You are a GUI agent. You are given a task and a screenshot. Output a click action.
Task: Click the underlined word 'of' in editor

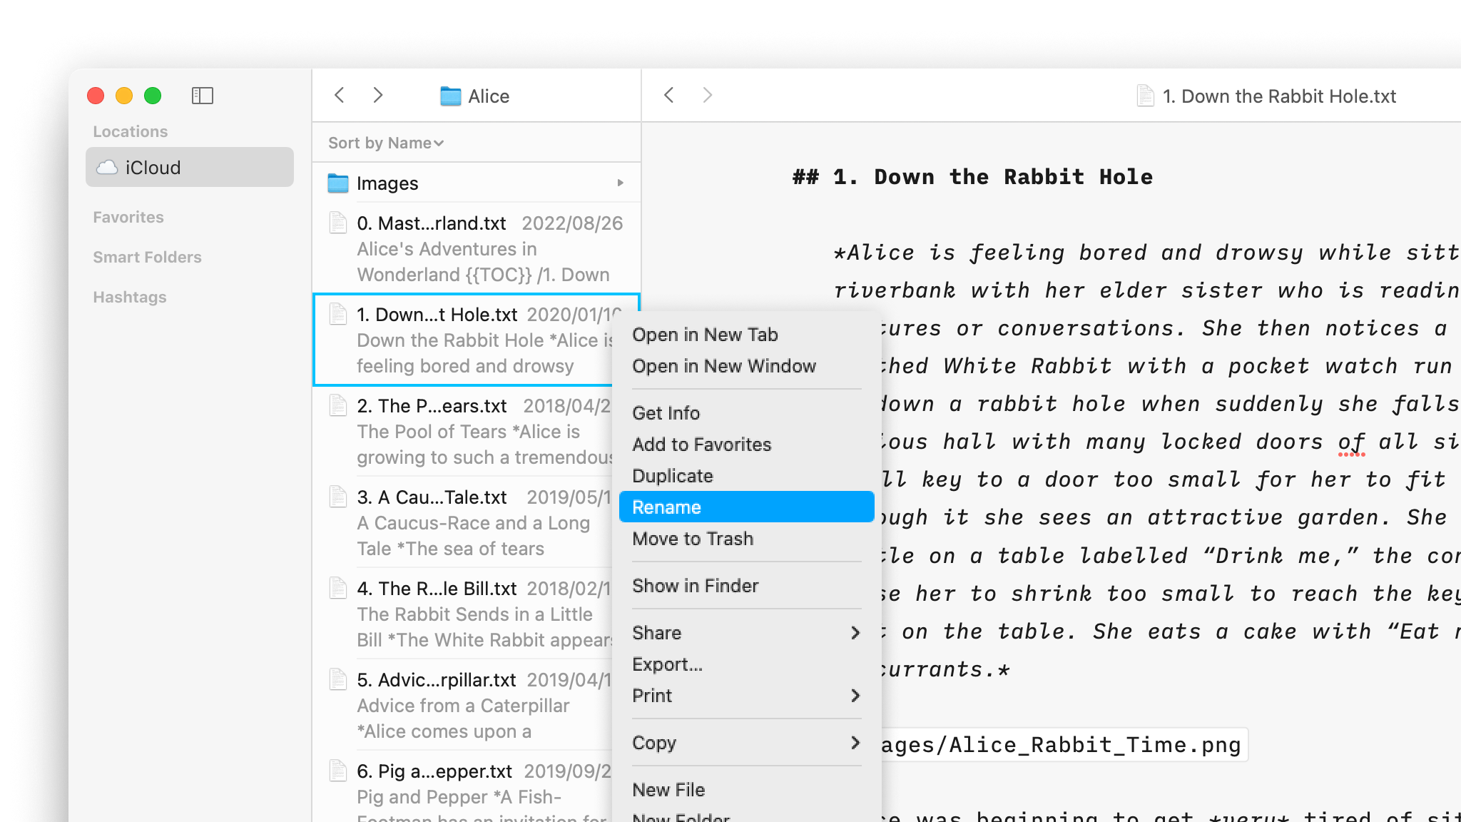[1351, 442]
